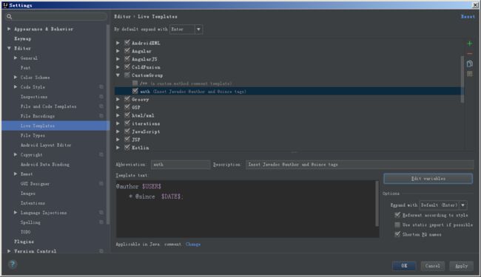The width and height of the screenshot is (481, 277).
Task: Select the Android Layout Editor item
Action: pyautogui.click(x=46, y=145)
